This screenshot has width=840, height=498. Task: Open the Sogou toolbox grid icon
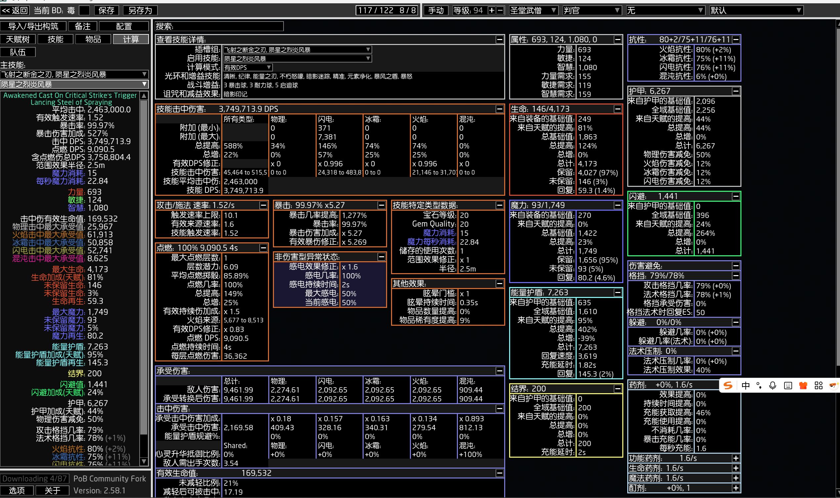point(818,385)
